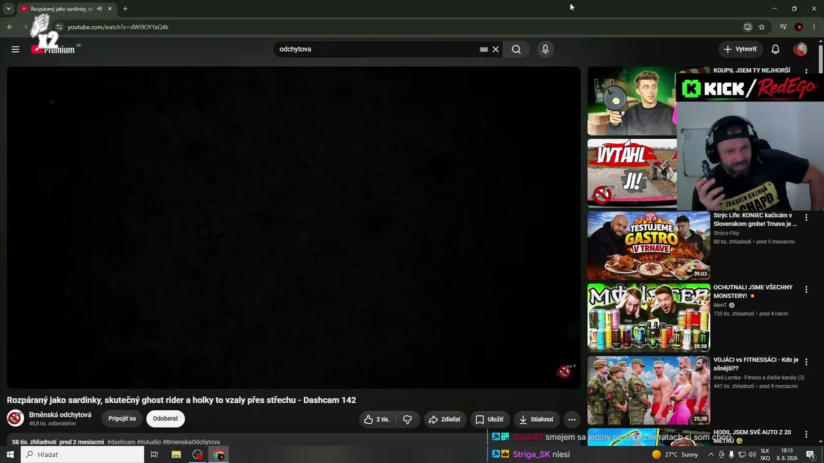Go back to the previous page in Chrome
Screen dimensions: 824x463
click(10, 27)
